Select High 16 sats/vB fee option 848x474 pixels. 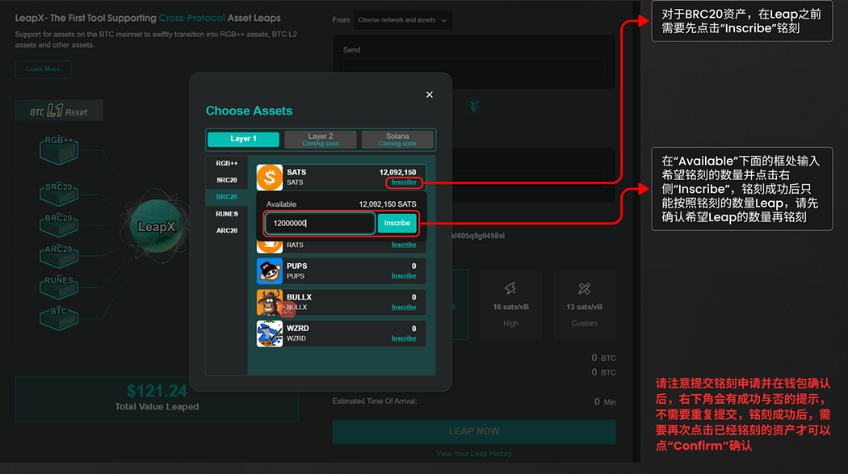pyautogui.click(x=510, y=305)
